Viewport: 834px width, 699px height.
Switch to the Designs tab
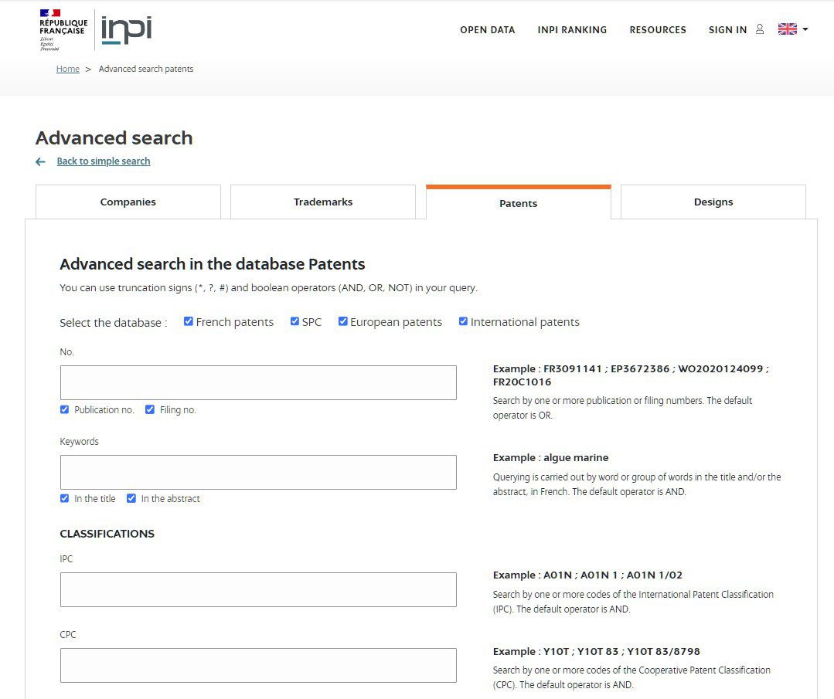click(x=713, y=202)
